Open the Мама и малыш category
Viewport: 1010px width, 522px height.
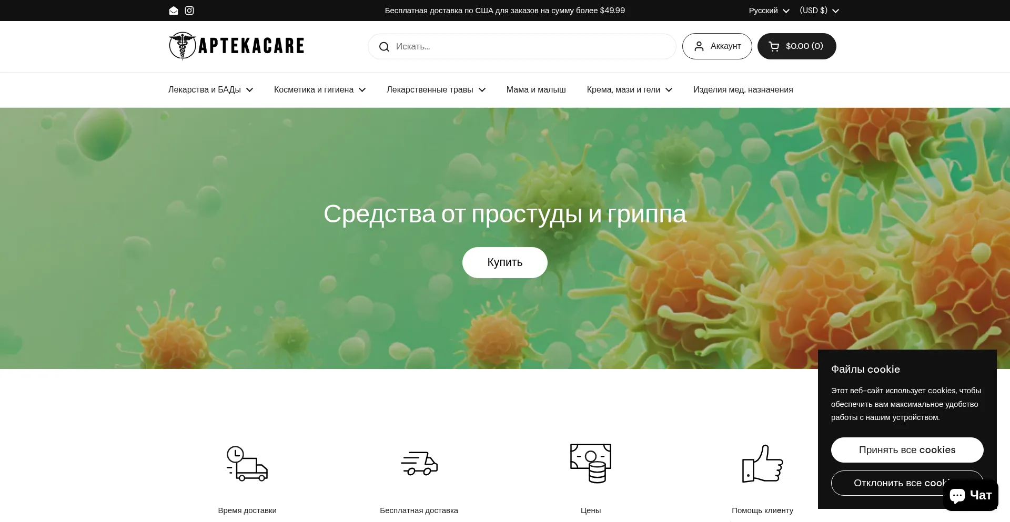point(536,90)
